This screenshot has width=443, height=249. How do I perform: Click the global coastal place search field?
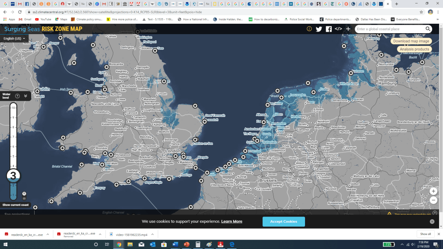389,29
